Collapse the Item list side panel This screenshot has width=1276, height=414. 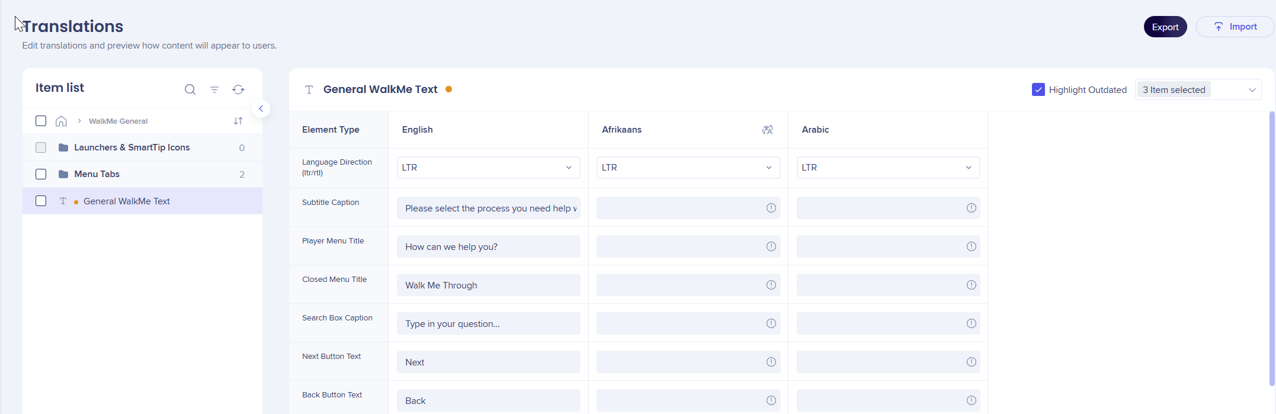coord(261,109)
